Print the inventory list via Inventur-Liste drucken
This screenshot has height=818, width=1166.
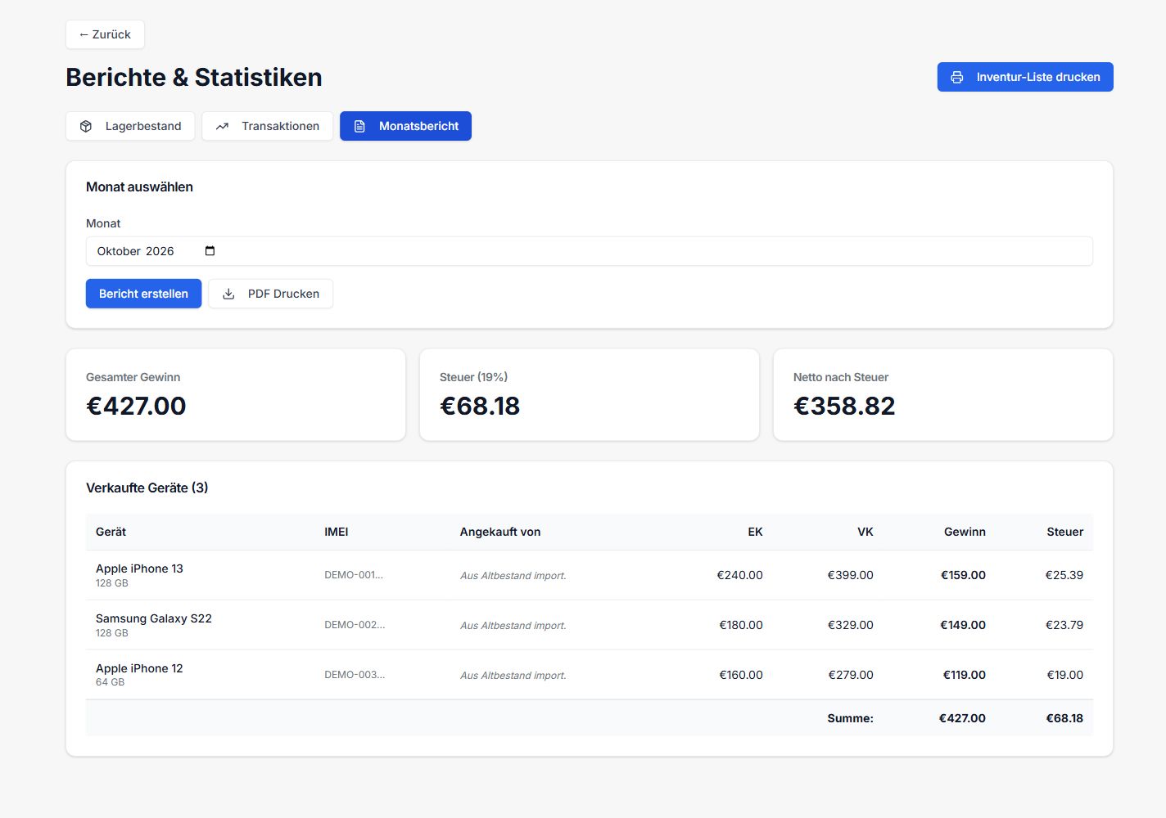[1025, 77]
